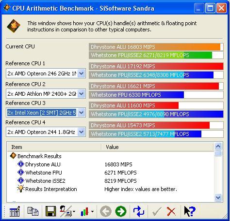The height and width of the screenshot is (221, 230).
Task: Click the Item column header
Action: click(54, 147)
